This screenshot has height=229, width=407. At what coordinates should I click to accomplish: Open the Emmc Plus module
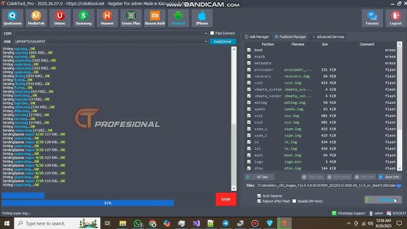131,18
